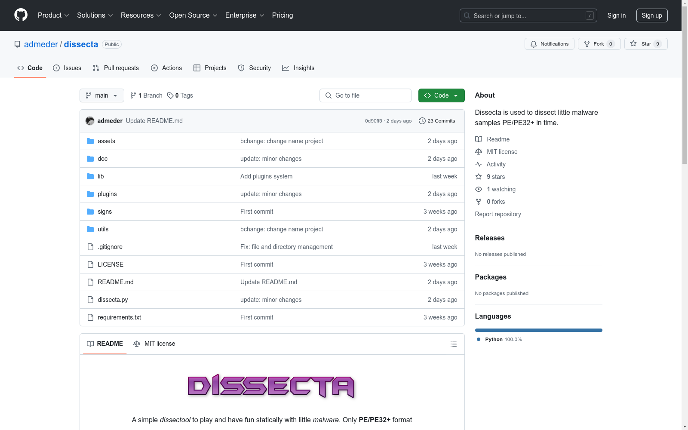Image resolution: width=688 pixels, height=430 pixels.
Task: Click the Sign in link
Action: pyautogui.click(x=617, y=15)
